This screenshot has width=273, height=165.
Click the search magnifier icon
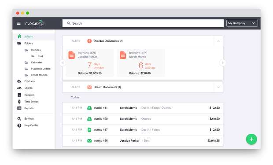(69, 23)
